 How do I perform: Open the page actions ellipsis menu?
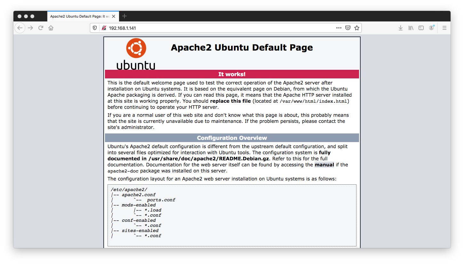pos(339,28)
